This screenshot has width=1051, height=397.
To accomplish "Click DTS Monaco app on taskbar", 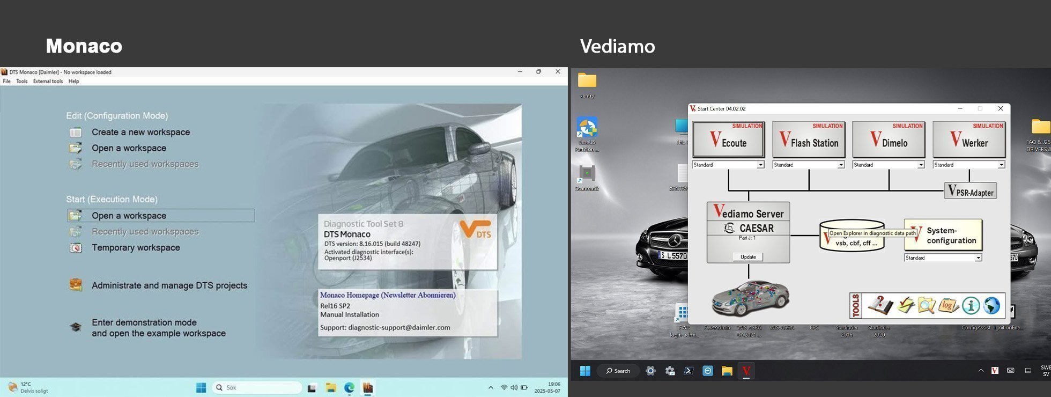I will [368, 387].
